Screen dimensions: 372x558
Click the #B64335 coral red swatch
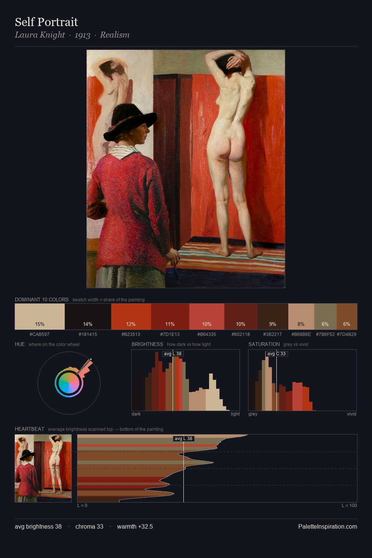(x=207, y=317)
